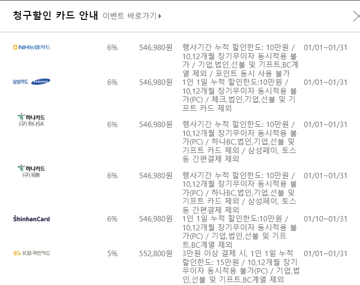Screen dimensions: 360x285
Task: Click the KB국민카드 logo
Action: (31, 253)
